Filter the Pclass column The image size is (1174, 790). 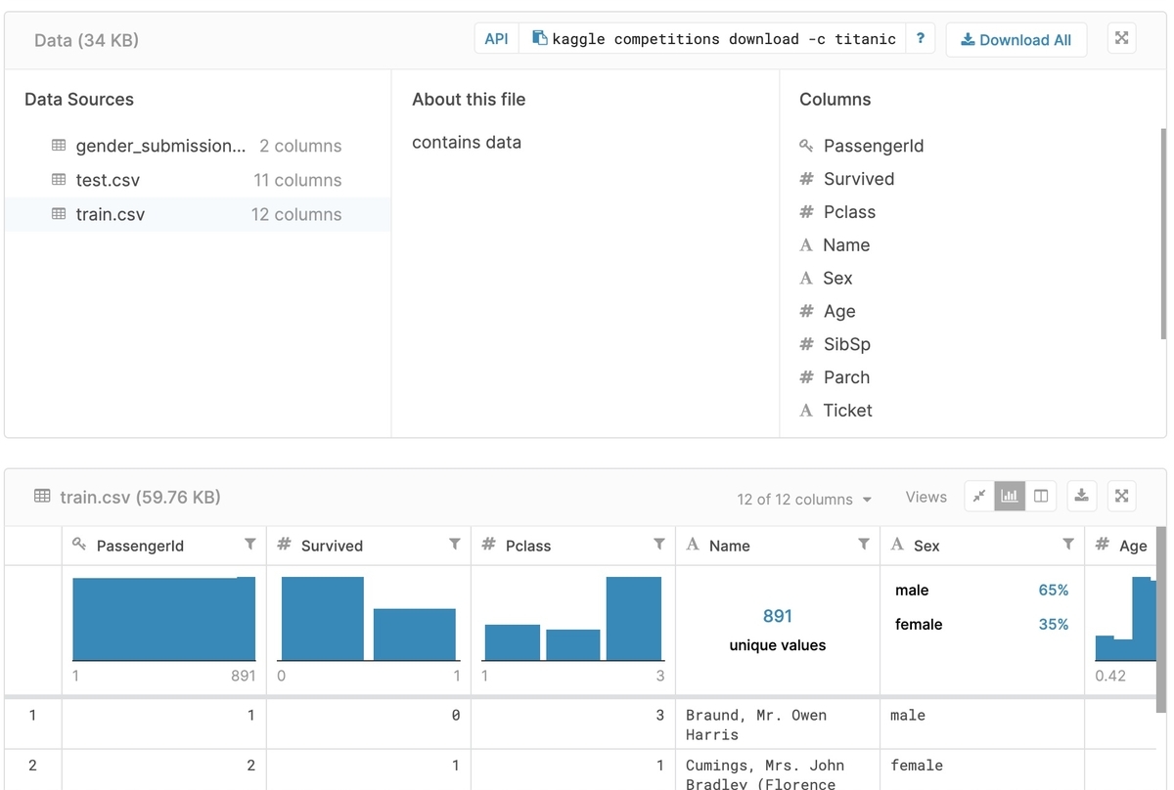(x=659, y=544)
